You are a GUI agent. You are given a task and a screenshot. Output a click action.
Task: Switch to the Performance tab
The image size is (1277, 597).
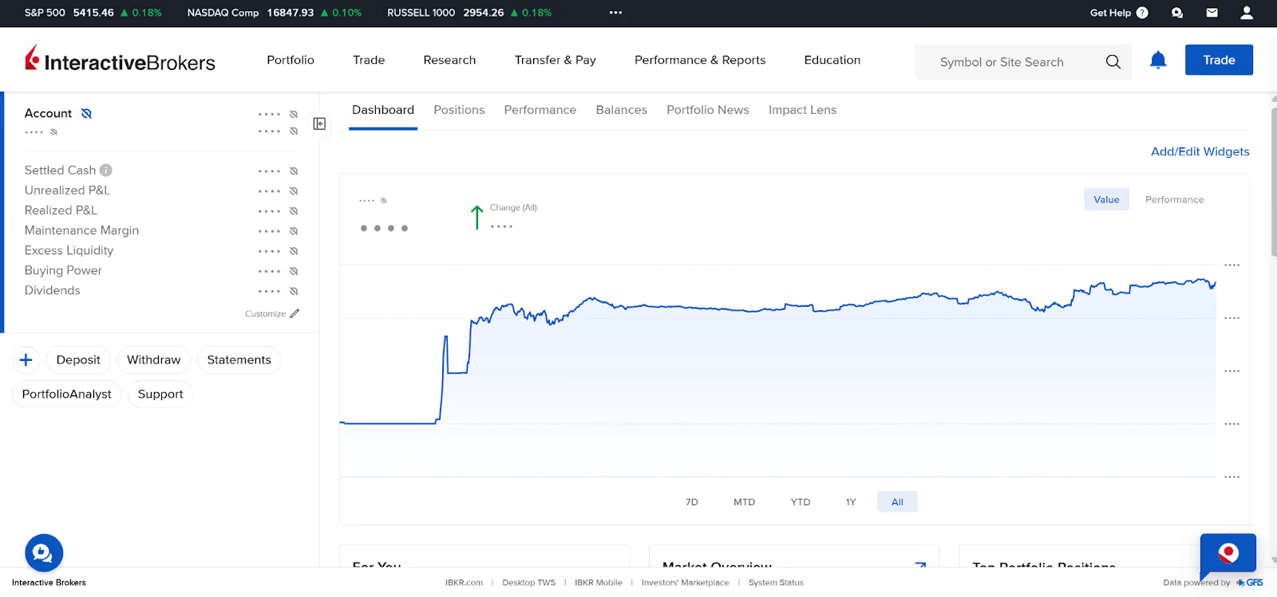[540, 110]
